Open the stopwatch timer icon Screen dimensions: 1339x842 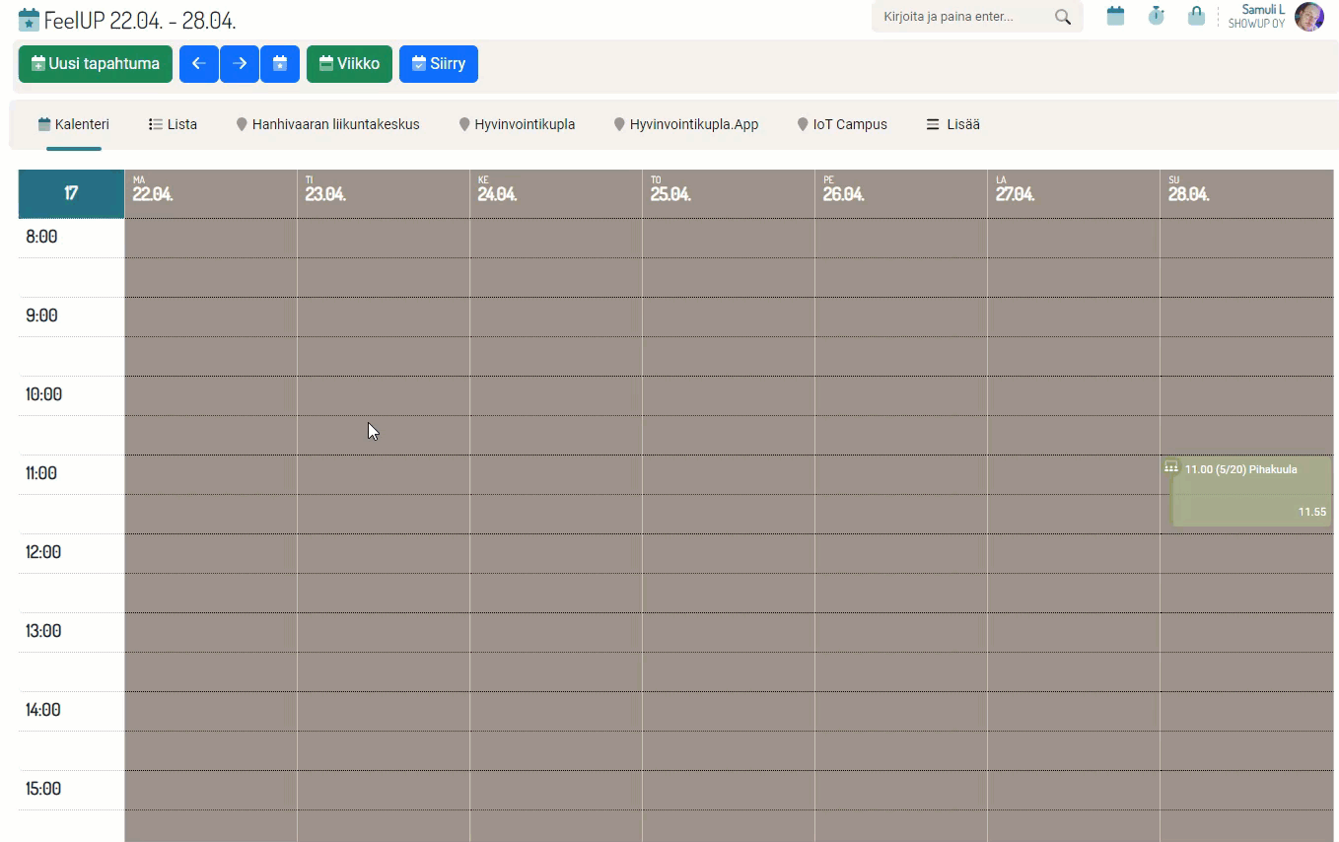(x=1156, y=17)
